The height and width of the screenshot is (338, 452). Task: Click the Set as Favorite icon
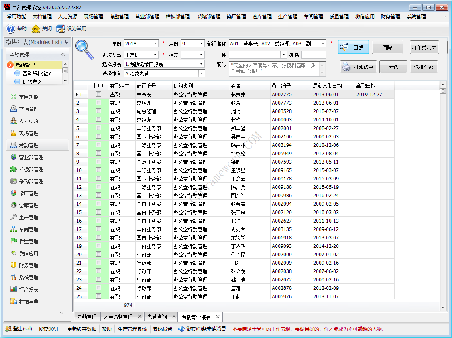click(x=61, y=29)
